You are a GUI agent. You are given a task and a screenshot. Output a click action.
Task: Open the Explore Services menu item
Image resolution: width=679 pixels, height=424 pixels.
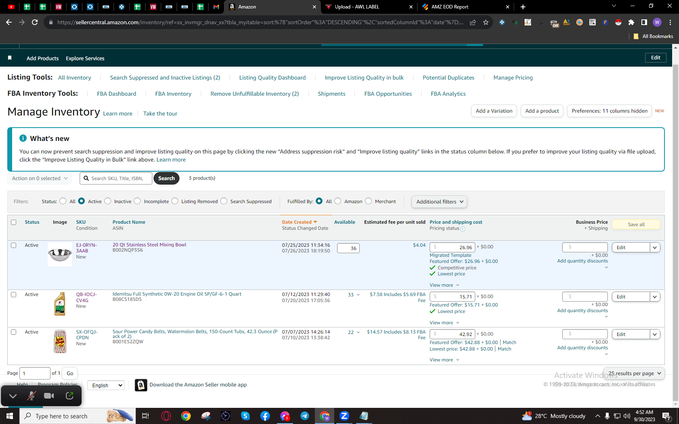pos(85,59)
